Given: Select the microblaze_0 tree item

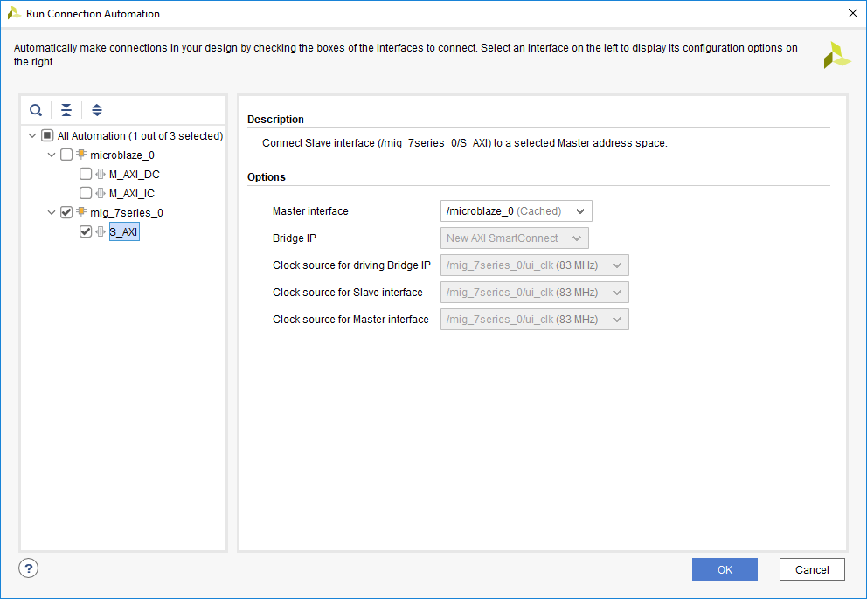Looking at the screenshot, I should pyautogui.click(x=122, y=155).
